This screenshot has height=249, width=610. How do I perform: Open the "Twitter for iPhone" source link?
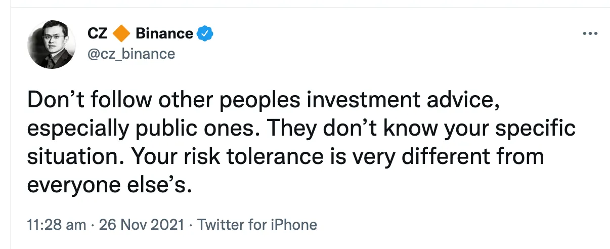coord(257,225)
